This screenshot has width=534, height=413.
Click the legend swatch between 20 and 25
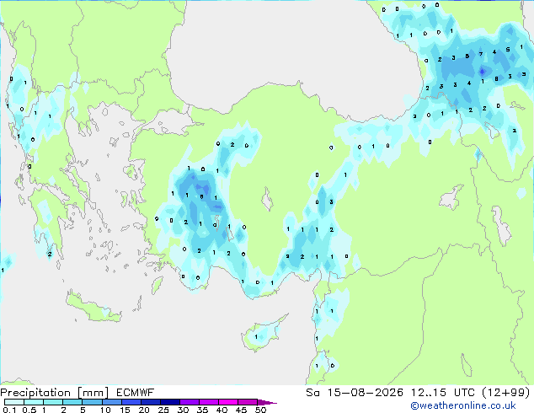pyautogui.click(x=151, y=402)
